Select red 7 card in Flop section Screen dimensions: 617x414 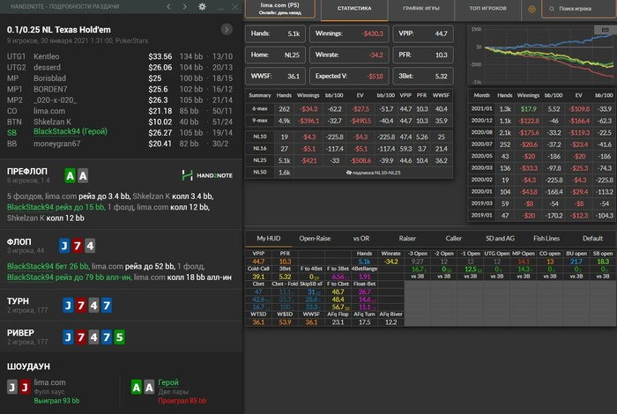click(78, 246)
